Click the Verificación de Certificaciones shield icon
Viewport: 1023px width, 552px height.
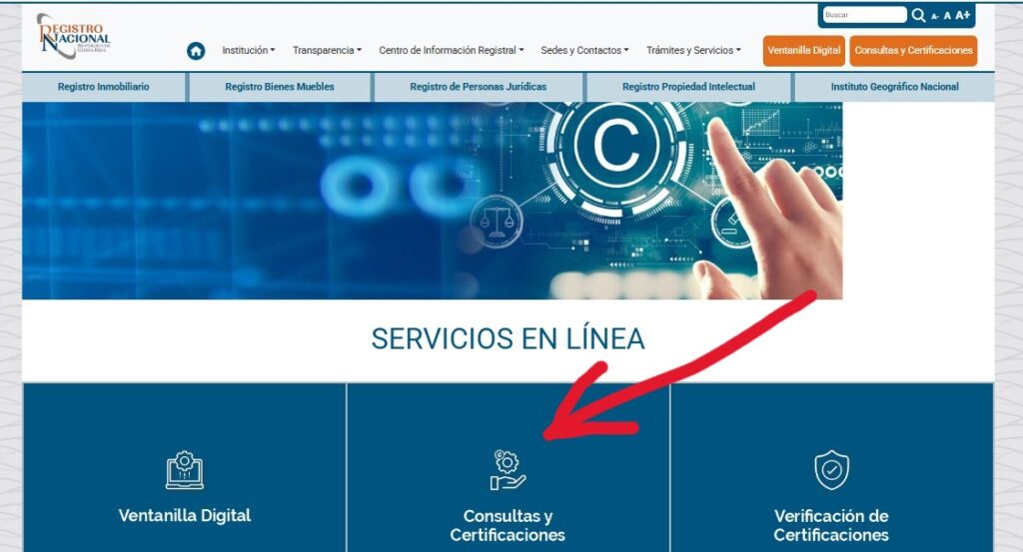831,470
